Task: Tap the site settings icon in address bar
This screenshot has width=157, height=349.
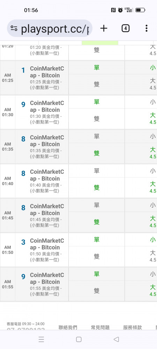Action: pyautogui.click(x=14, y=28)
